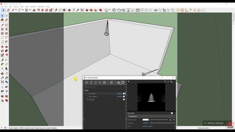Adjust the Color/Texture slider
The width and height of the screenshot is (235, 132).
(159, 120)
